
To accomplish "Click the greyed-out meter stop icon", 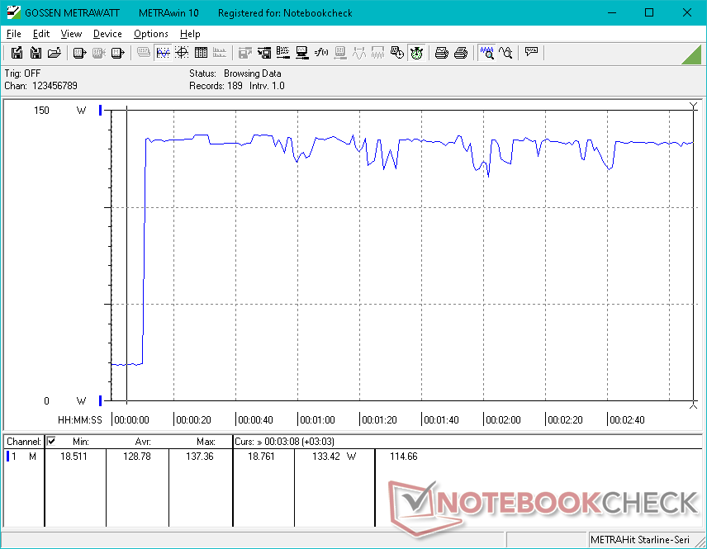I will [x=99, y=53].
